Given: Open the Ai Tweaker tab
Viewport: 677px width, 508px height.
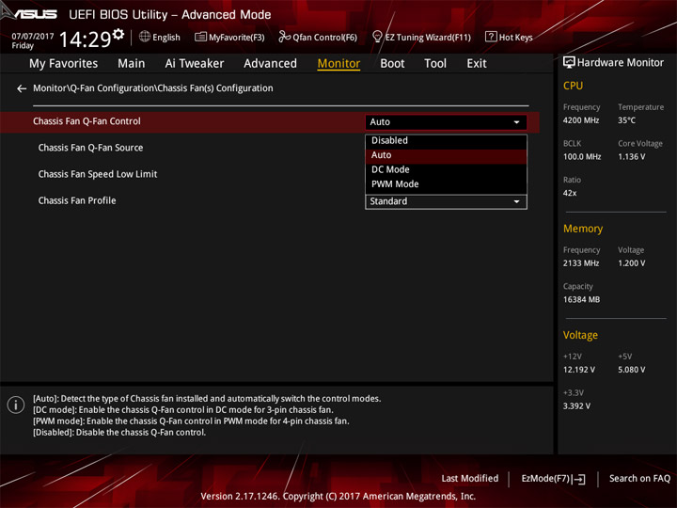Looking at the screenshot, I should point(195,64).
